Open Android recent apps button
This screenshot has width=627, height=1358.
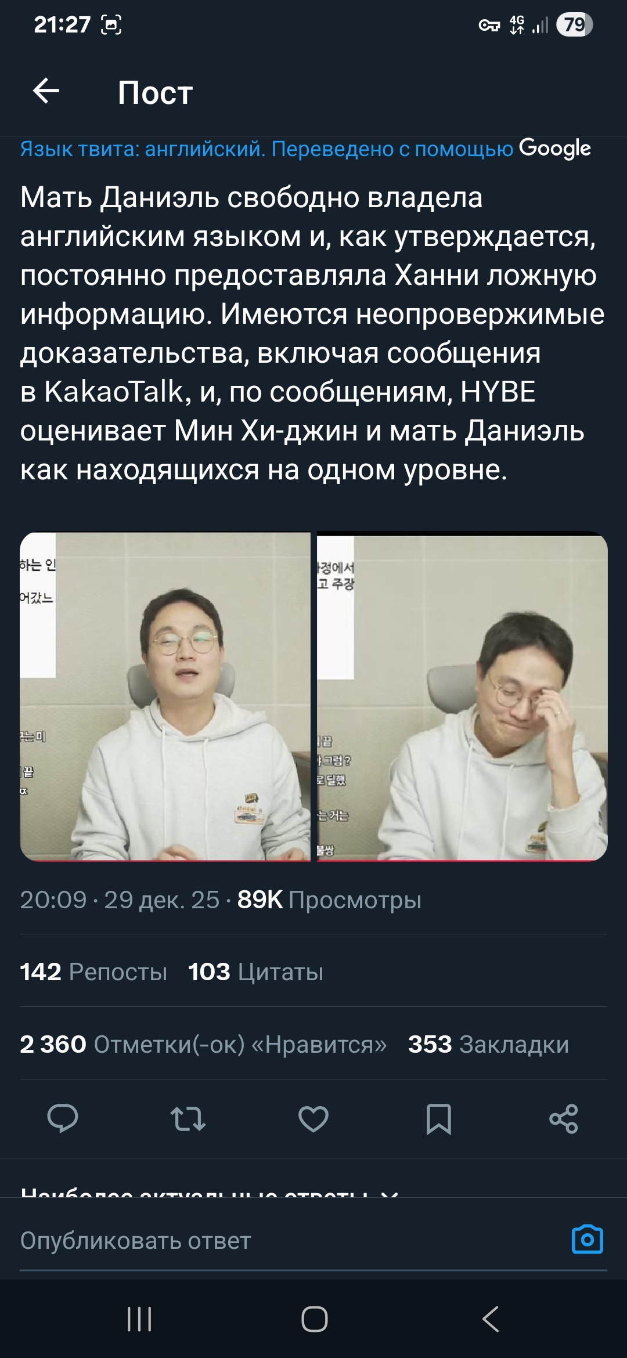point(139,1319)
